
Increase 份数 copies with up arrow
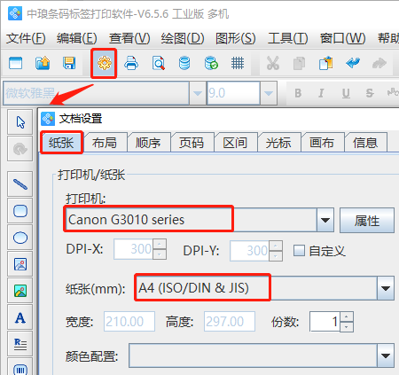coord(347,316)
